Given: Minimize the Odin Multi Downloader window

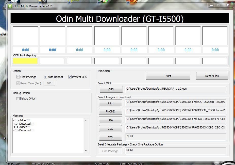Looking at the screenshot, I should coord(211,5).
